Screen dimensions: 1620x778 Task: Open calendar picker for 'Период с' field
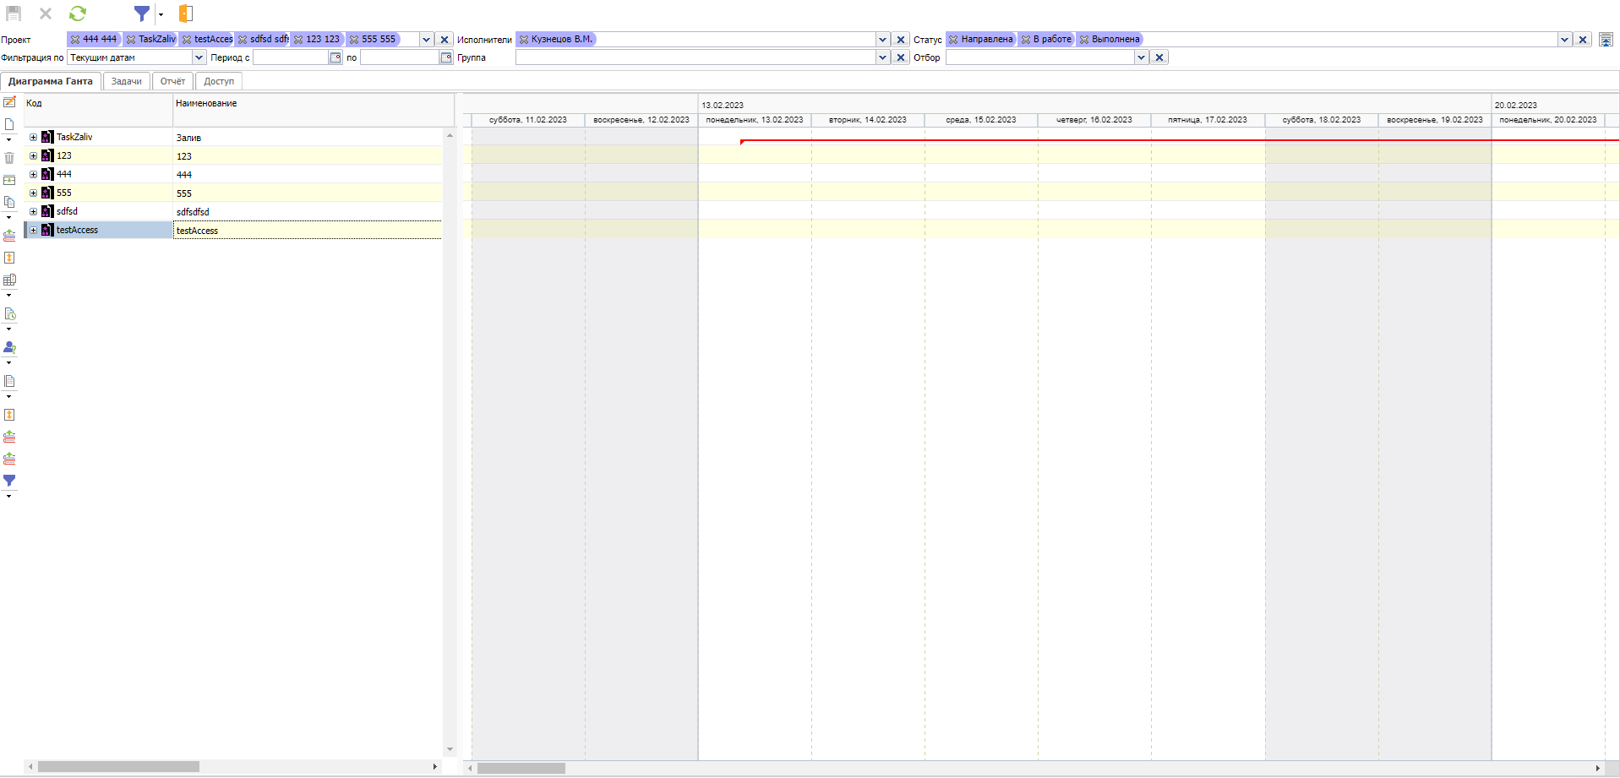pyautogui.click(x=335, y=57)
